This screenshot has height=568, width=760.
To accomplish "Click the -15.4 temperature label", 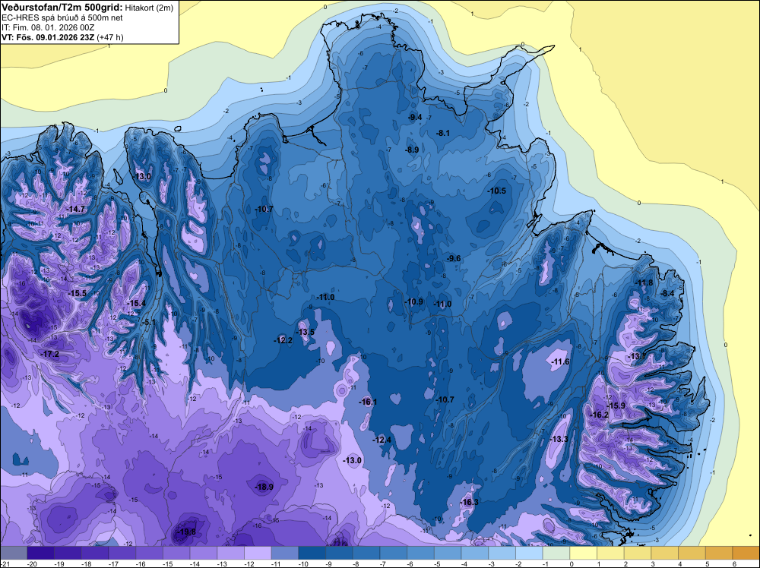I will 136,303.
